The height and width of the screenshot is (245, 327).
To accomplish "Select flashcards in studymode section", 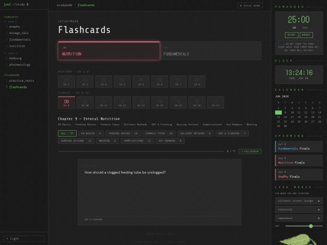I will (x=18, y=87).
